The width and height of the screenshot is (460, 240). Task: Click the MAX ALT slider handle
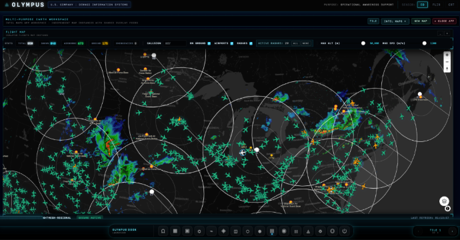[363, 43]
